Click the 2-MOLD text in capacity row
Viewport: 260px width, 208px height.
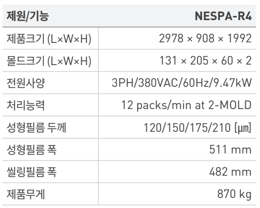point(230,105)
